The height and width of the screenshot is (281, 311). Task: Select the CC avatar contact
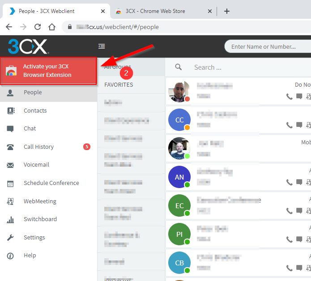click(x=179, y=120)
